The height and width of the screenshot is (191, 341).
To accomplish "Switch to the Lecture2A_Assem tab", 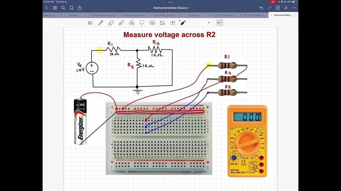I will [x=135, y=15].
